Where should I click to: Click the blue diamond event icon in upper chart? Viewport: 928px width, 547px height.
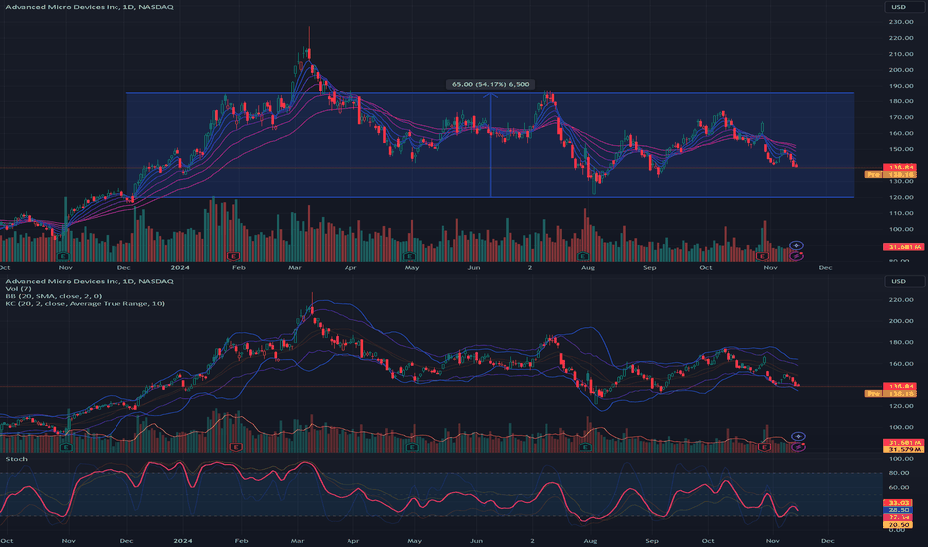tap(797, 245)
